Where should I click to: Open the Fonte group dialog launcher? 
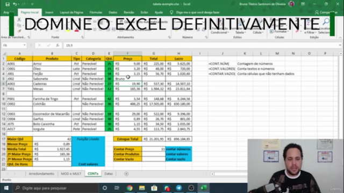pos(82,38)
